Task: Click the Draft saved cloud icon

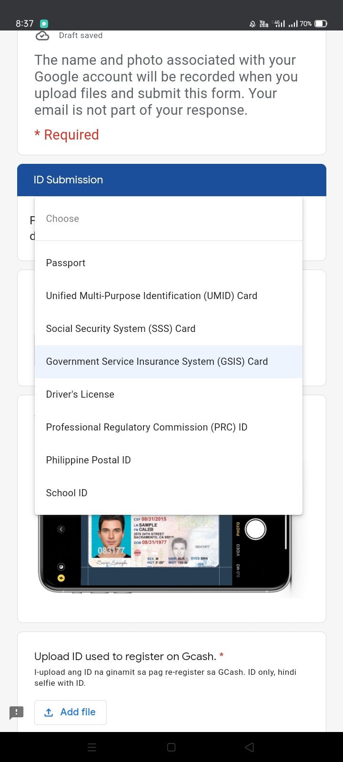Action: point(42,36)
